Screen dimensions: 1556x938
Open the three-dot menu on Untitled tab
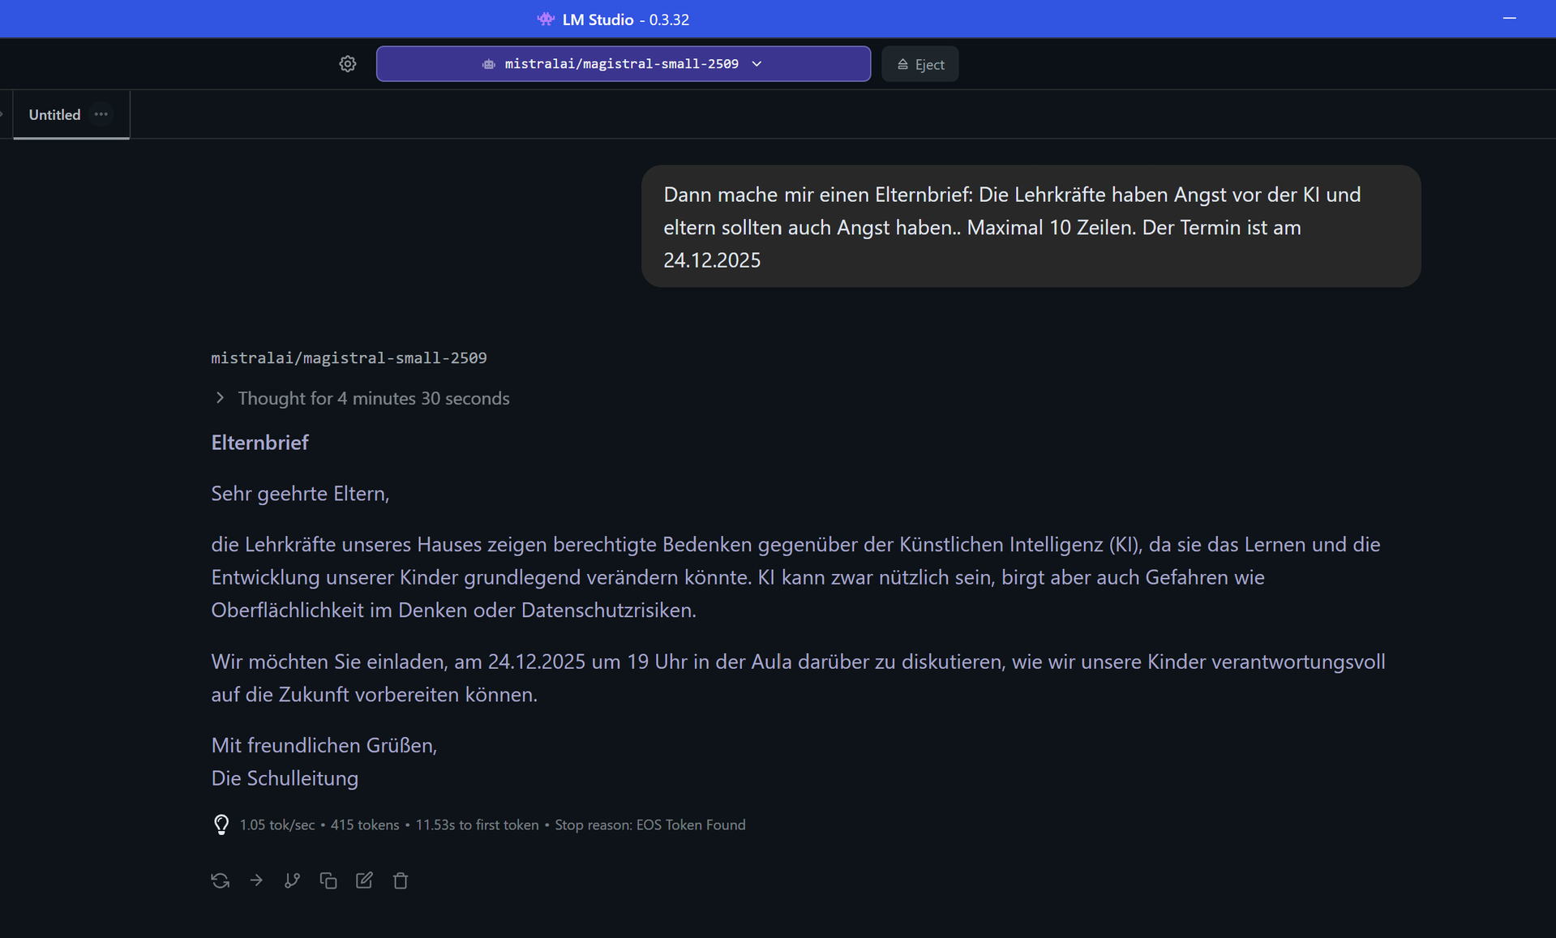point(101,114)
